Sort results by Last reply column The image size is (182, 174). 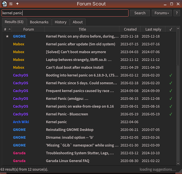[x=153, y=29]
